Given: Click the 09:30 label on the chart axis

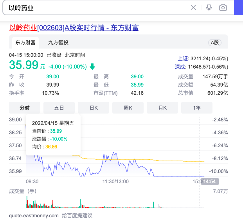Looking at the screenshot, I should [32, 181].
